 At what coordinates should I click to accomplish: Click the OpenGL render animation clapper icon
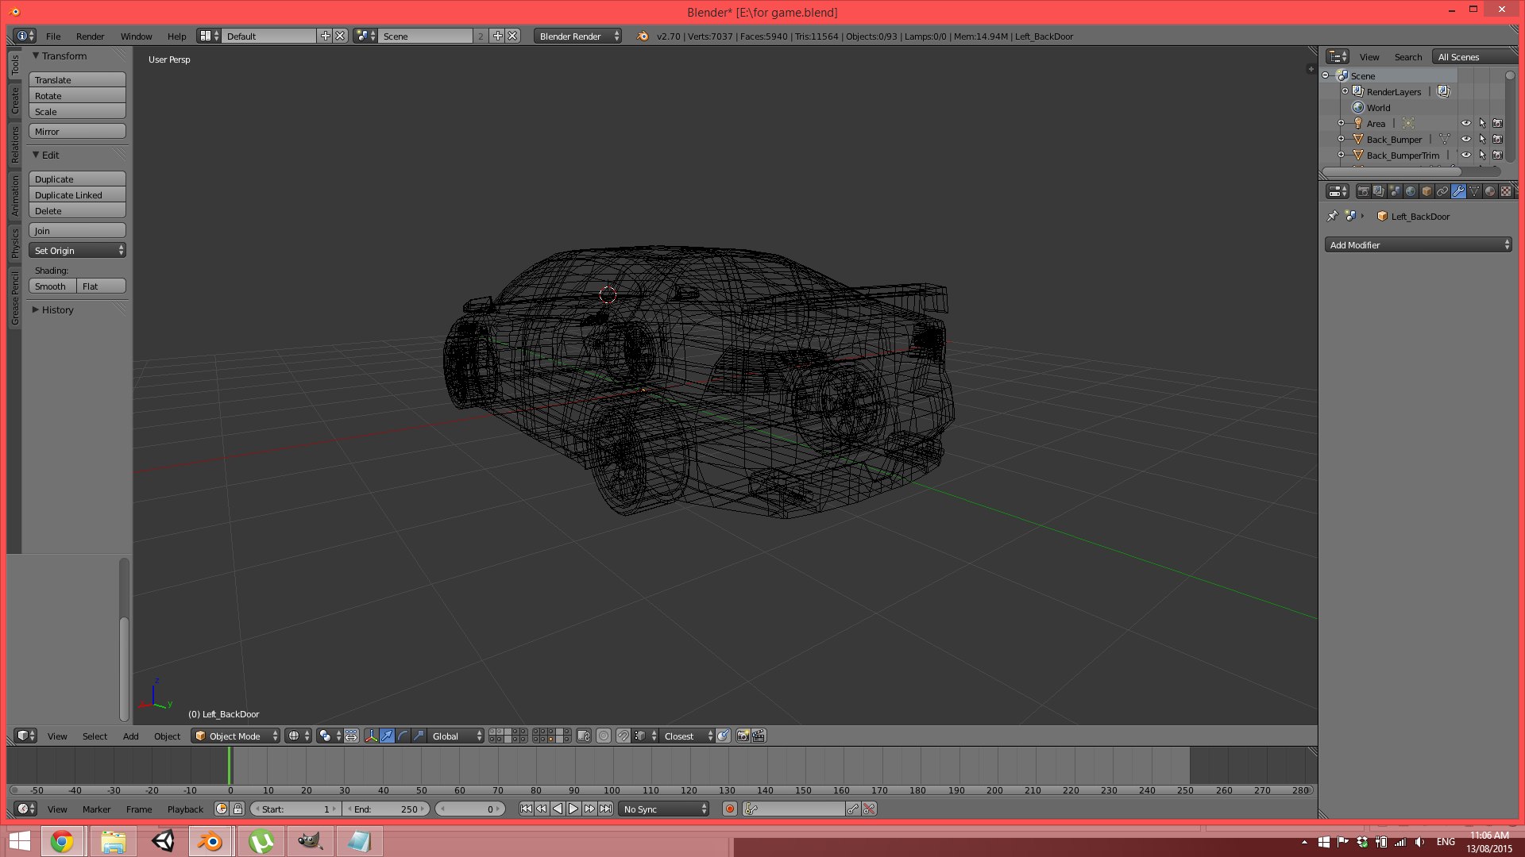coord(759,736)
